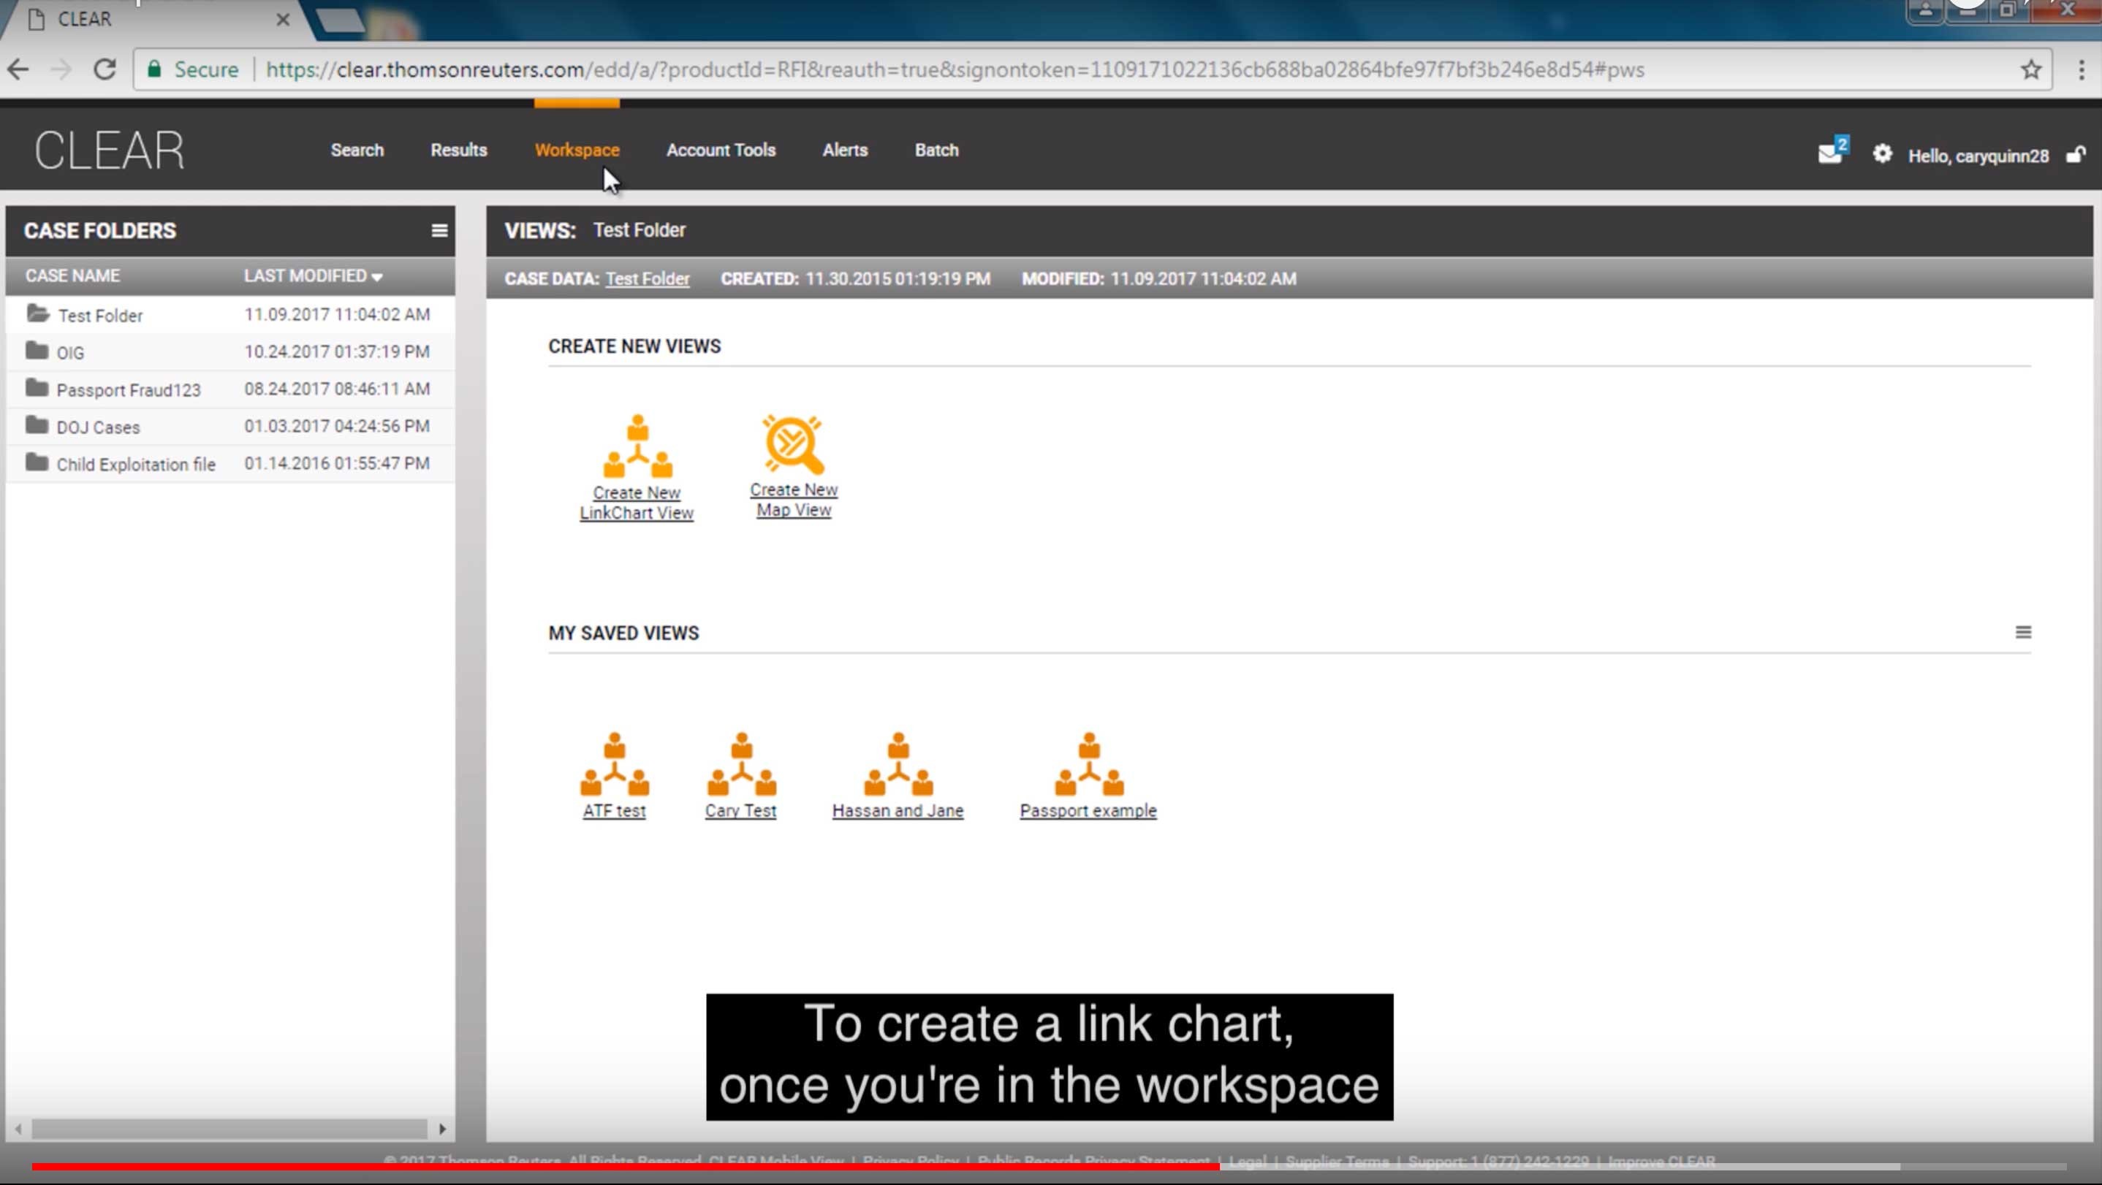This screenshot has height=1185, width=2102.
Task: Open the ATF test saved view icon
Action: pyautogui.click(x=614, y=763)
